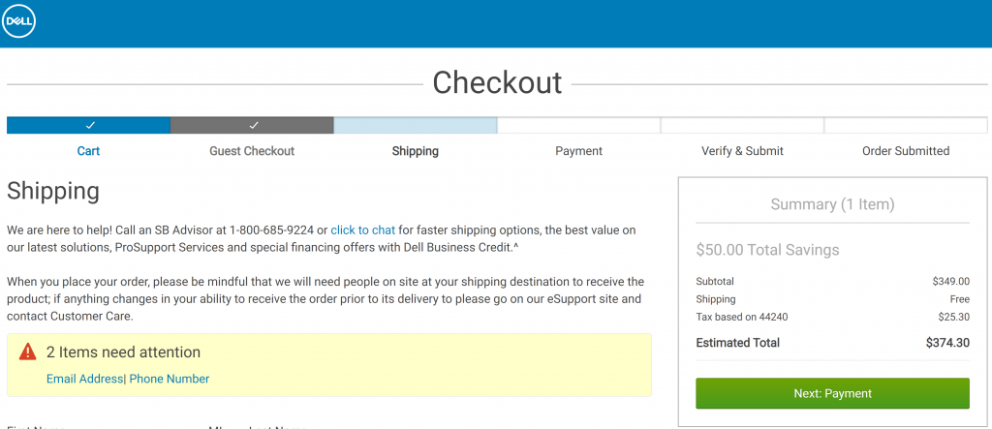Go back to the Cart step label
Screen dimensions: 992x429
point(88,151)
